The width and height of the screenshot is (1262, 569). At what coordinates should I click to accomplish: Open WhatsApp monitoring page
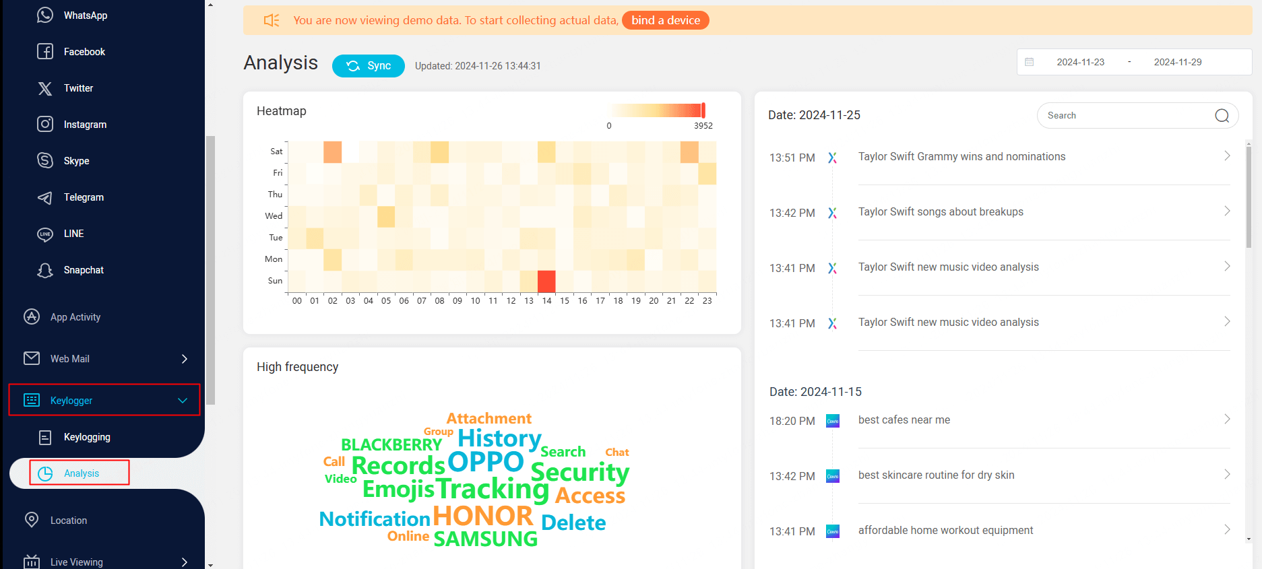click(x=86, y=15)
